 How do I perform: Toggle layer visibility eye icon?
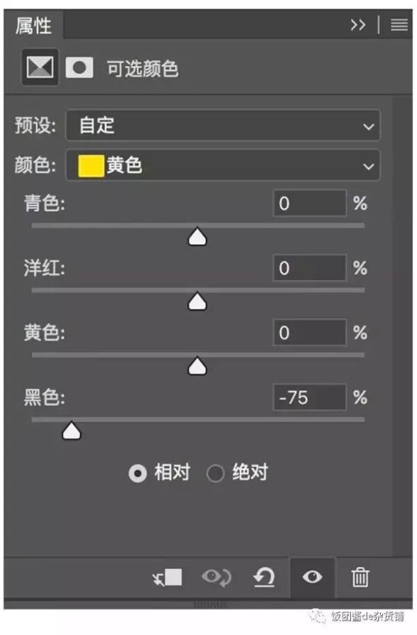pos(312,577)
